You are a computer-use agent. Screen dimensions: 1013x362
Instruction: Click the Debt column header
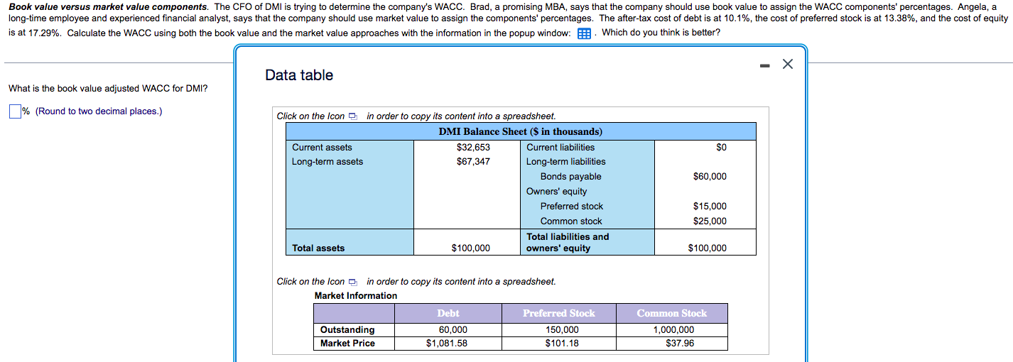click(448, 313)
